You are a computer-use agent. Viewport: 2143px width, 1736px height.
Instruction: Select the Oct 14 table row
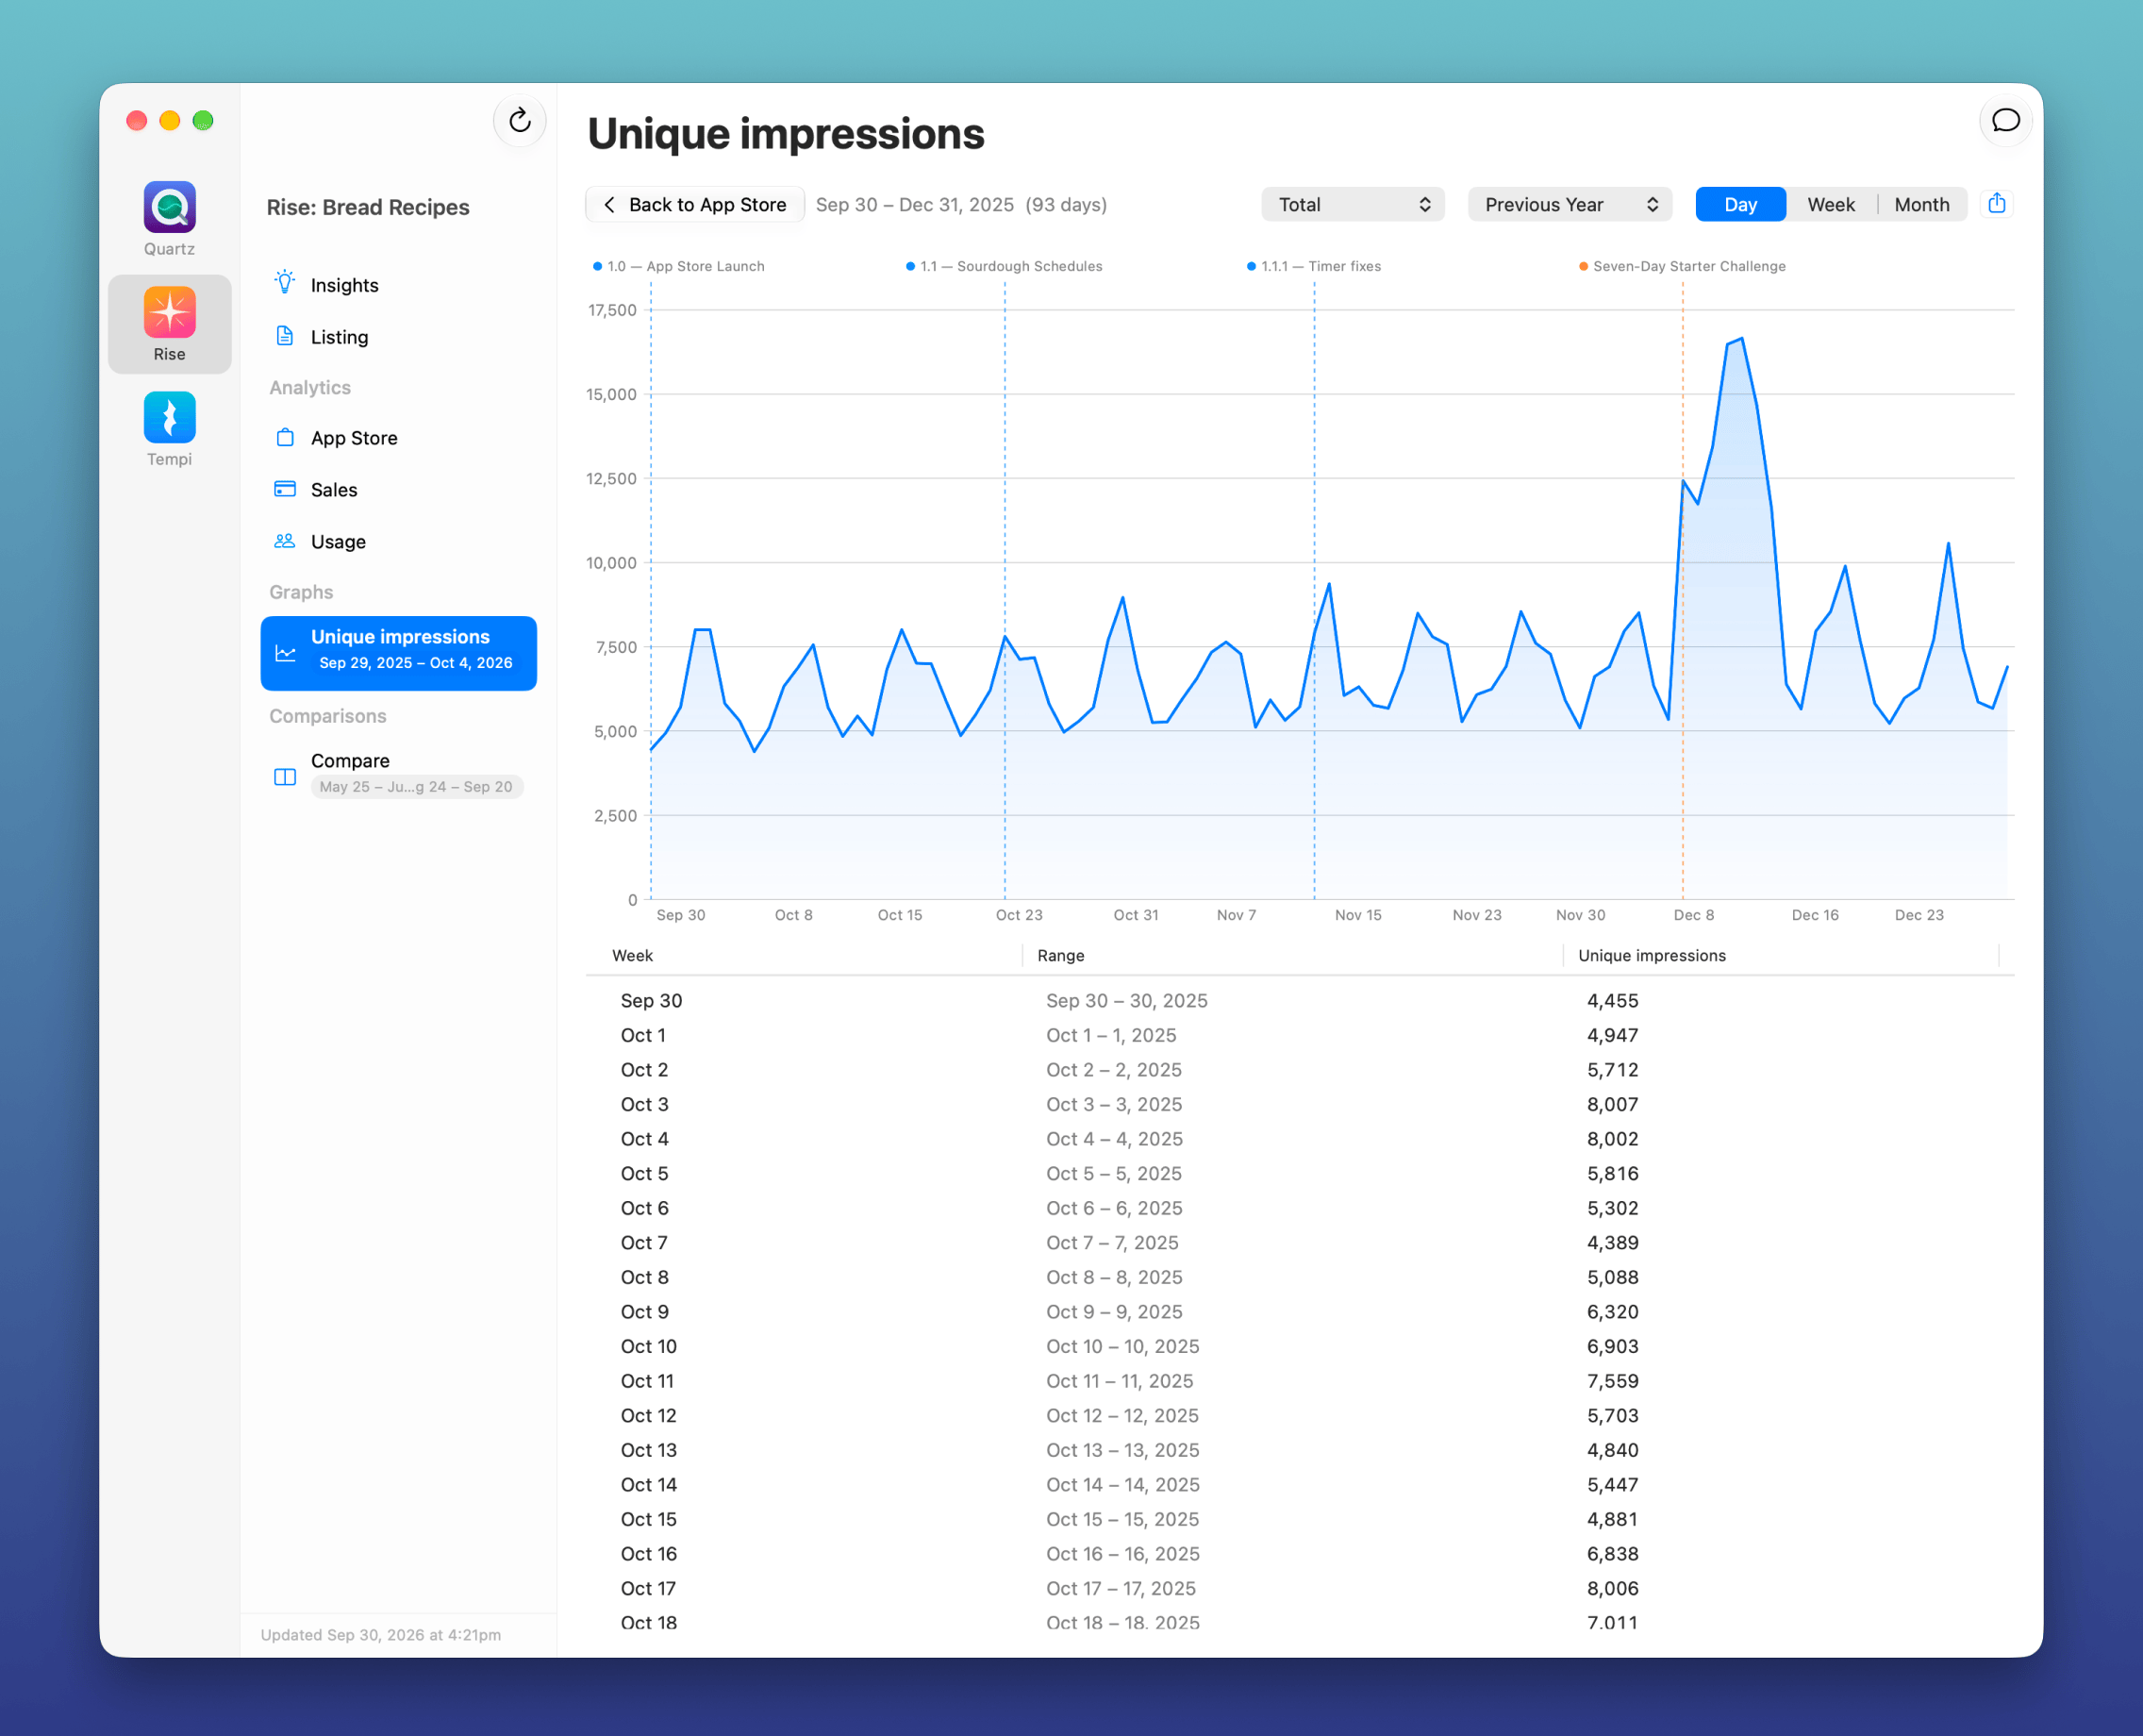point(1300,1484)
